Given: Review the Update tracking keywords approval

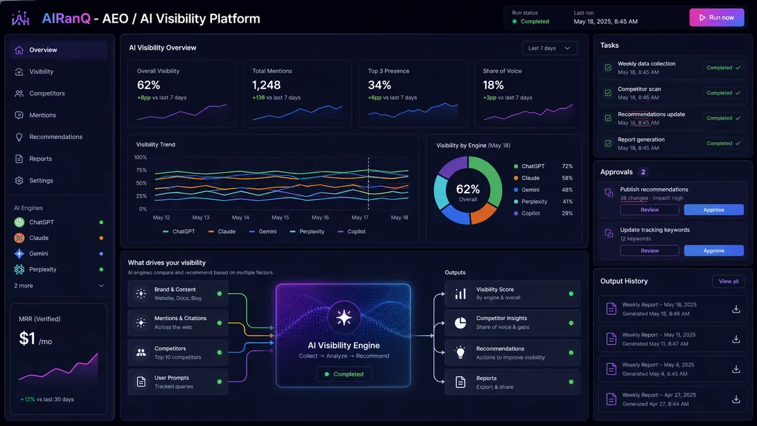Looking at the screenshot, I should coord(650,251).
